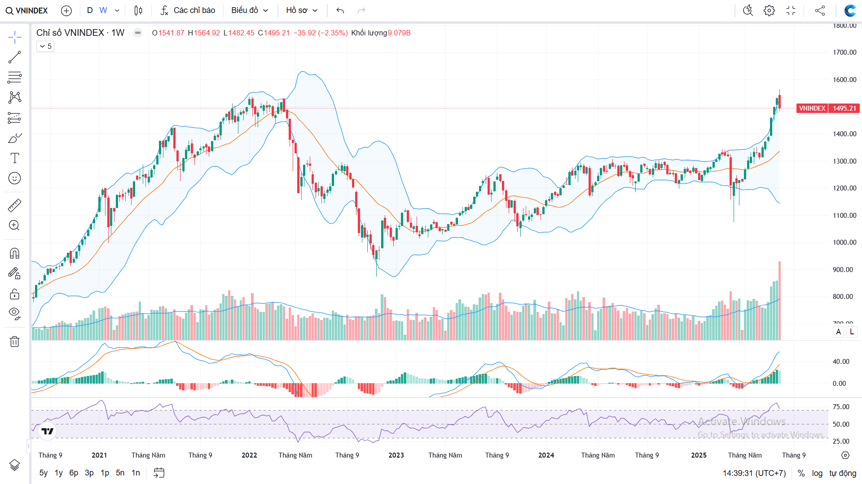Click the tự động auto scale button
The image size is (862, 484).
(x=843, y=473)
